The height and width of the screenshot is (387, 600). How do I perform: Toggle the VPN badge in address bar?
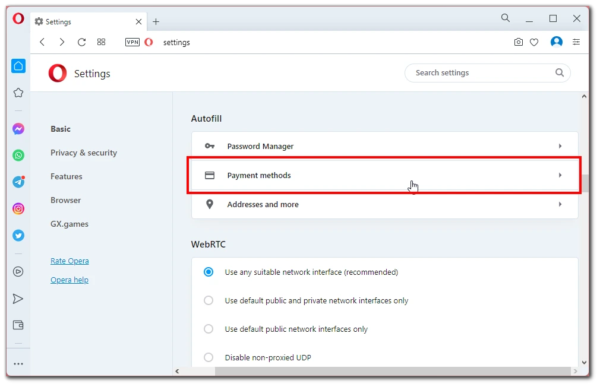click(x=132, y=42)
